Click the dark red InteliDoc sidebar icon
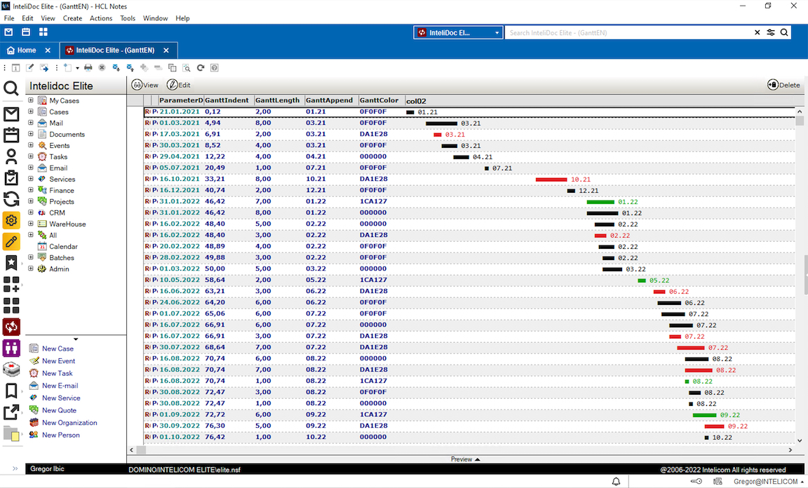The image size is (808, 488). (x=11, y=327)
